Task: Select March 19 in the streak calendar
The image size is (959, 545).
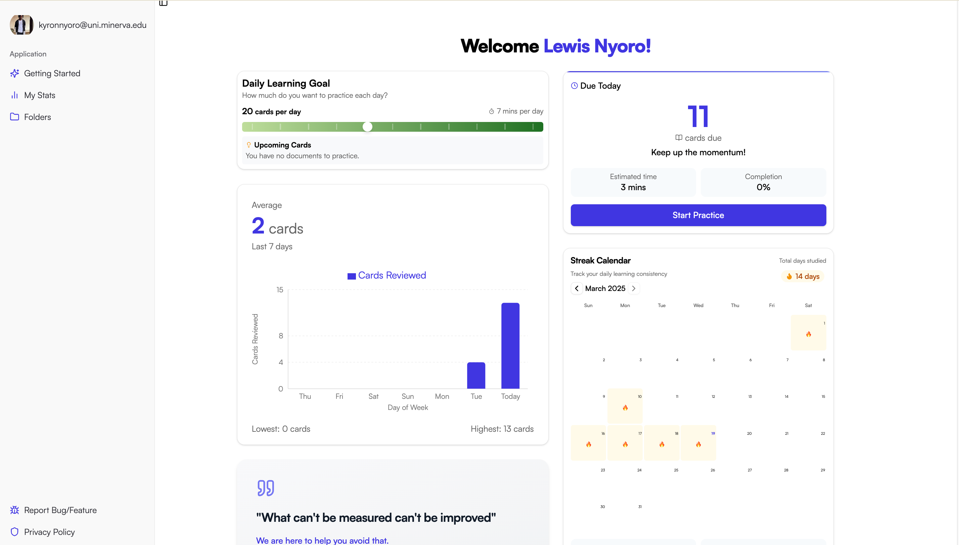Action: tap(698, 443)
